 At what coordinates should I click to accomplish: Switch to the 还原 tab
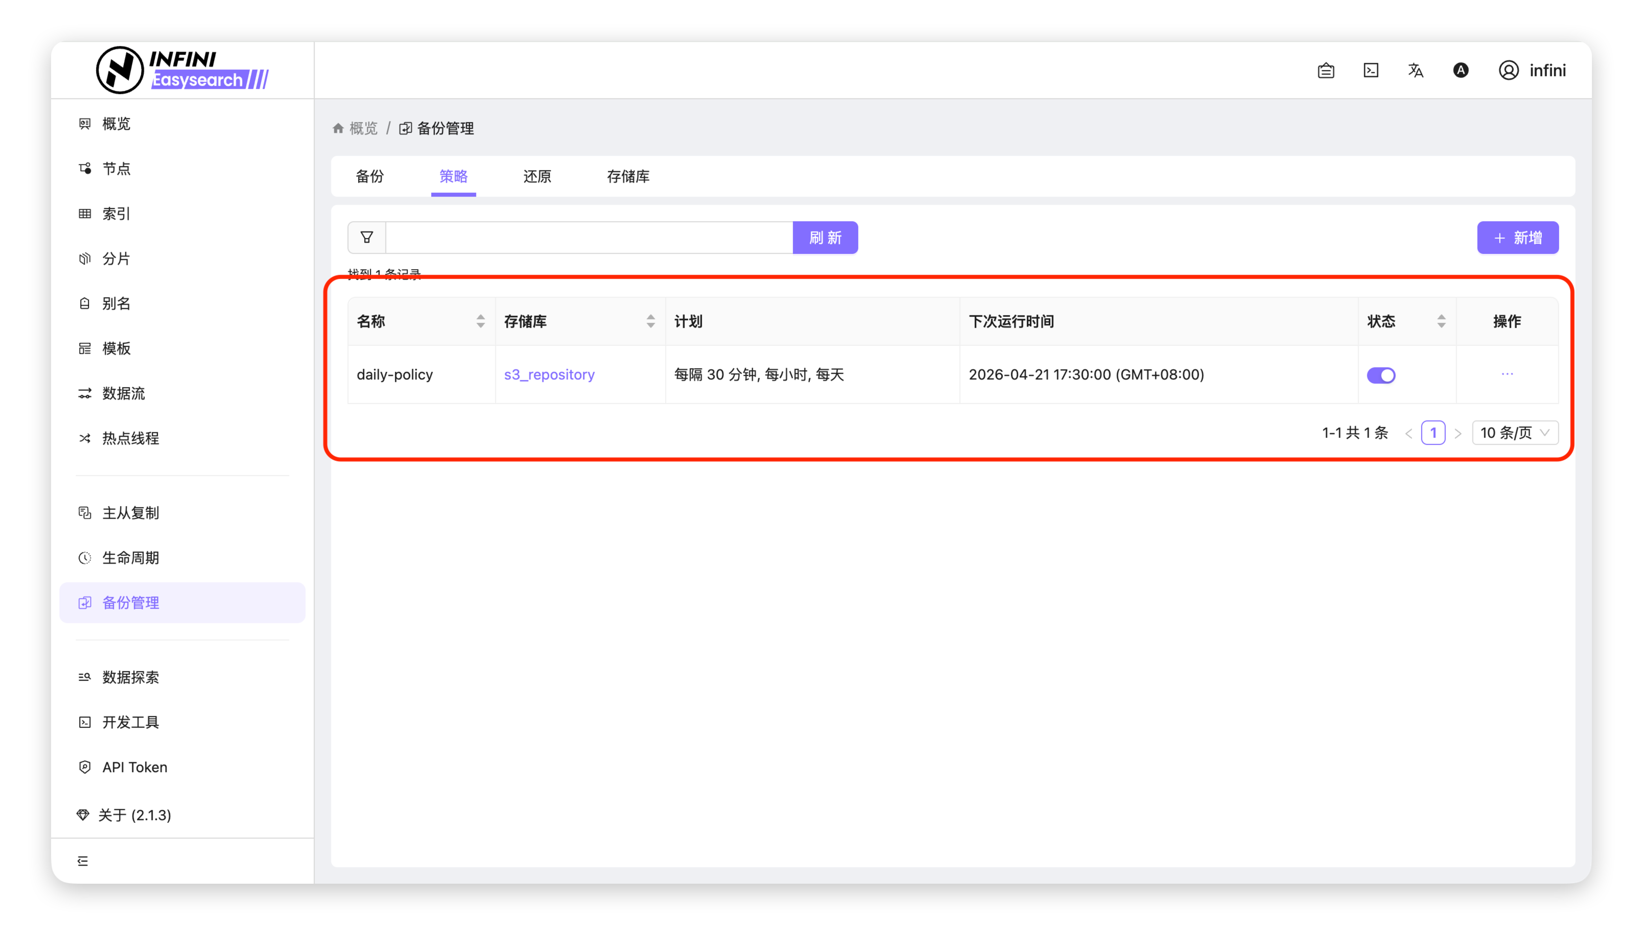[537, 177]
